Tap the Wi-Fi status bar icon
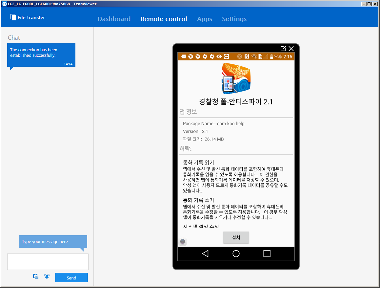Image resolution: width=380 pixels, height=288 pixels. click(x=254, y=56)
